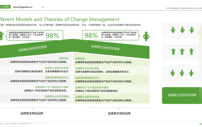Select 品牌还附着特定的文化 heading in left column

point(57,78)
